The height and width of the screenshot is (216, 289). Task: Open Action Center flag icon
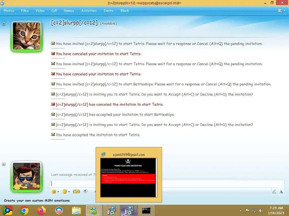pyautogui.click(x=247, y=210)
